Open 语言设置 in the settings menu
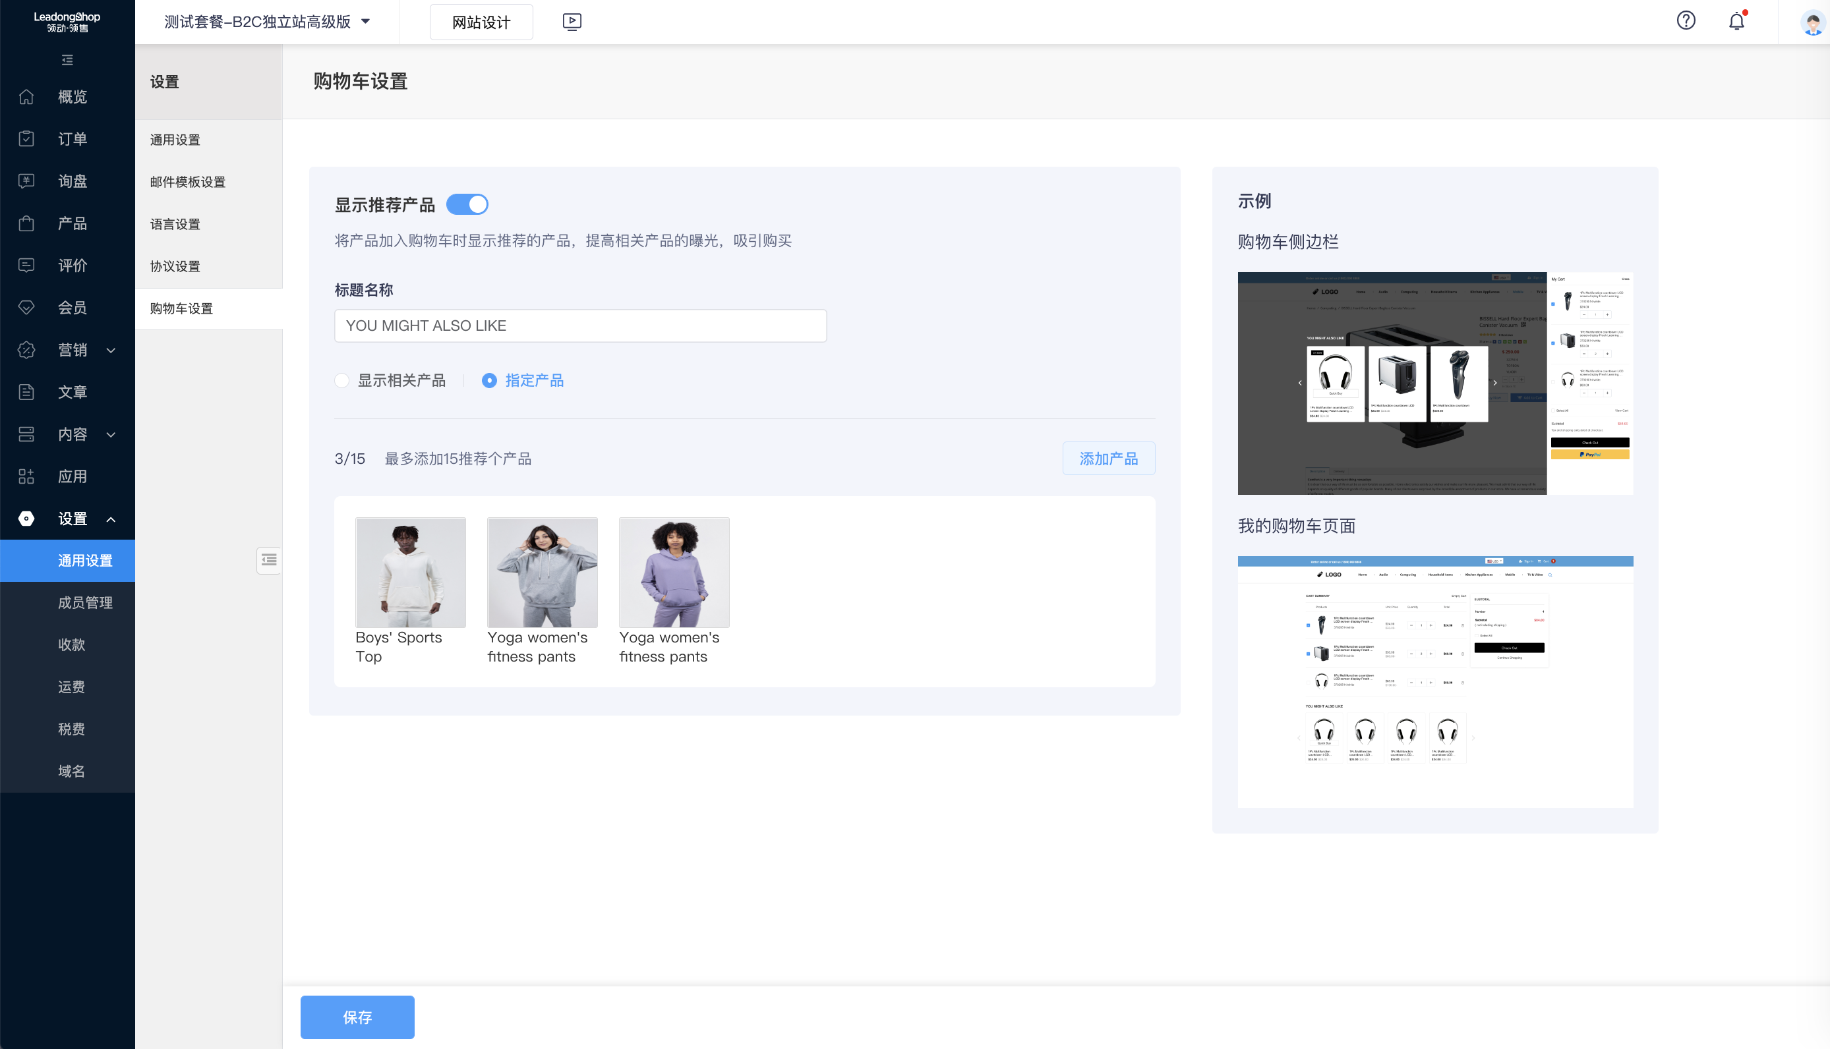 click(x=175, y=223)
